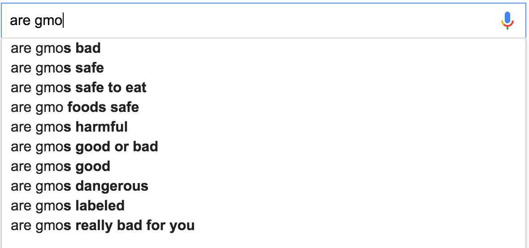This screenshot has height=248, width=529.
Task: Select the "are gmos harmful" autocomplete entry
Action: pos(264,127)
